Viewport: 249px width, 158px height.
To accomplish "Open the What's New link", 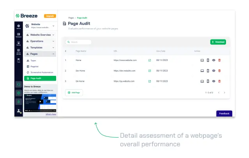I will [51, 114].
